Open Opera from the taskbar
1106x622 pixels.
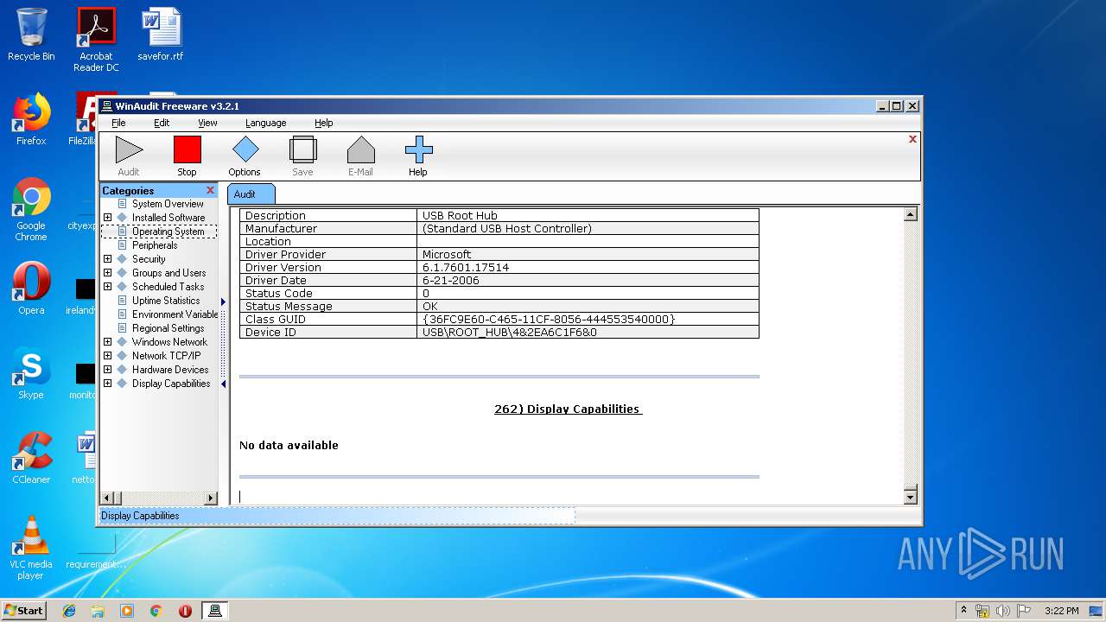coord(185,611)
